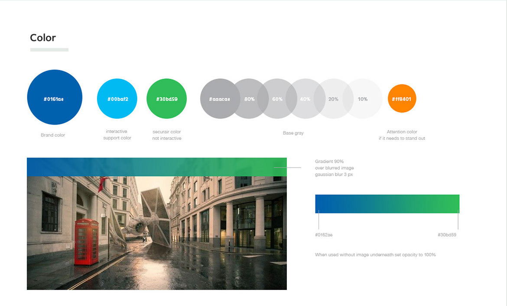Select the light blue #00baf2 swatch
Image resolution: width=507 pixels, height=306 pixels.
117,98
